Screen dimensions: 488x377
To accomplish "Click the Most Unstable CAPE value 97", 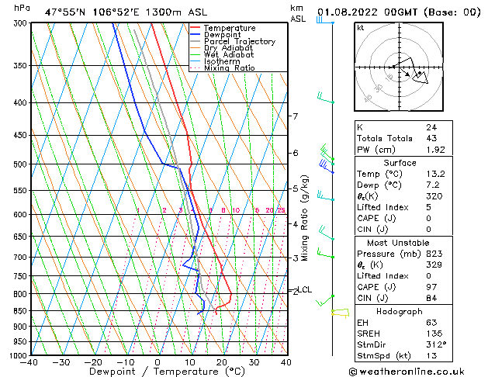I will [431, 287].
